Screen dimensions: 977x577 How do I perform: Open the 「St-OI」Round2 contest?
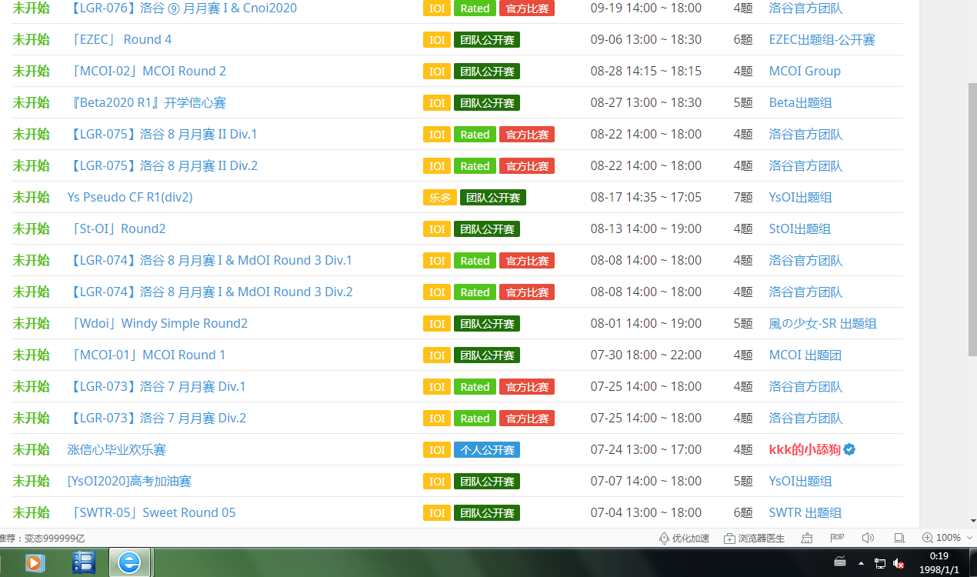[117, 228]
